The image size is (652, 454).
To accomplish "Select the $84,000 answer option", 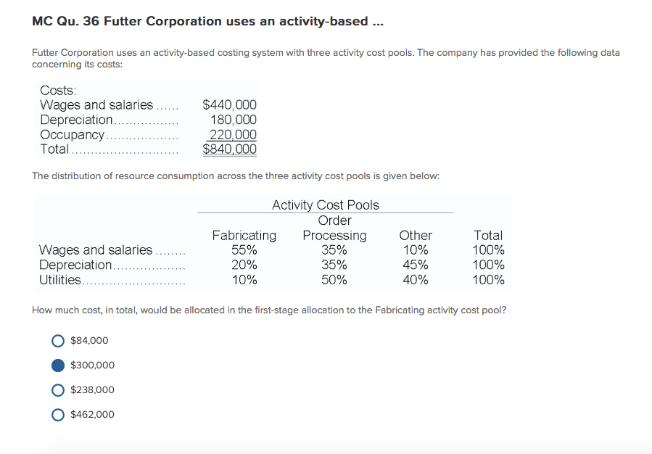I will [58, 340].
